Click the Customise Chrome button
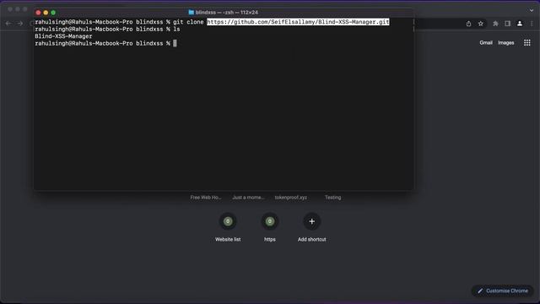540x304 pixels. click(503, 290)
